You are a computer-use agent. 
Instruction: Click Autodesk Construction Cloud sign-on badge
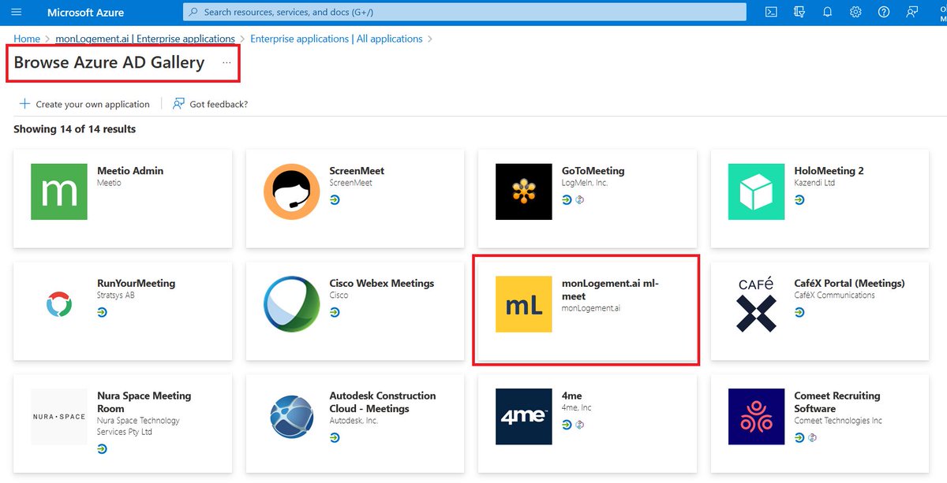click(x=334, y=437)
